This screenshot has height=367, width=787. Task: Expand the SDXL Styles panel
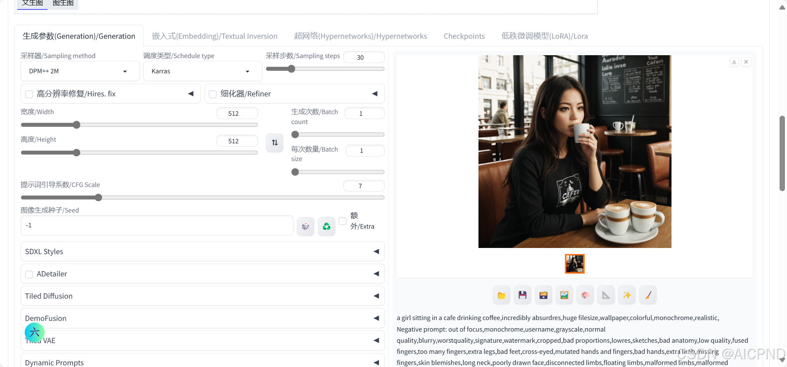203,252
